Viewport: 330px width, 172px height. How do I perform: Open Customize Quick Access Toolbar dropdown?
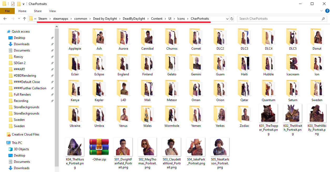[23, 4]
